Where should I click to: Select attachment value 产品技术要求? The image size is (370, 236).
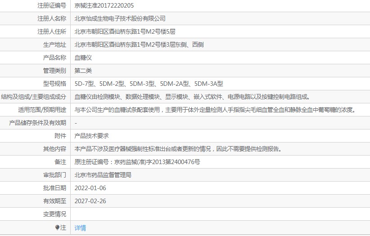[x=91, y=136]
